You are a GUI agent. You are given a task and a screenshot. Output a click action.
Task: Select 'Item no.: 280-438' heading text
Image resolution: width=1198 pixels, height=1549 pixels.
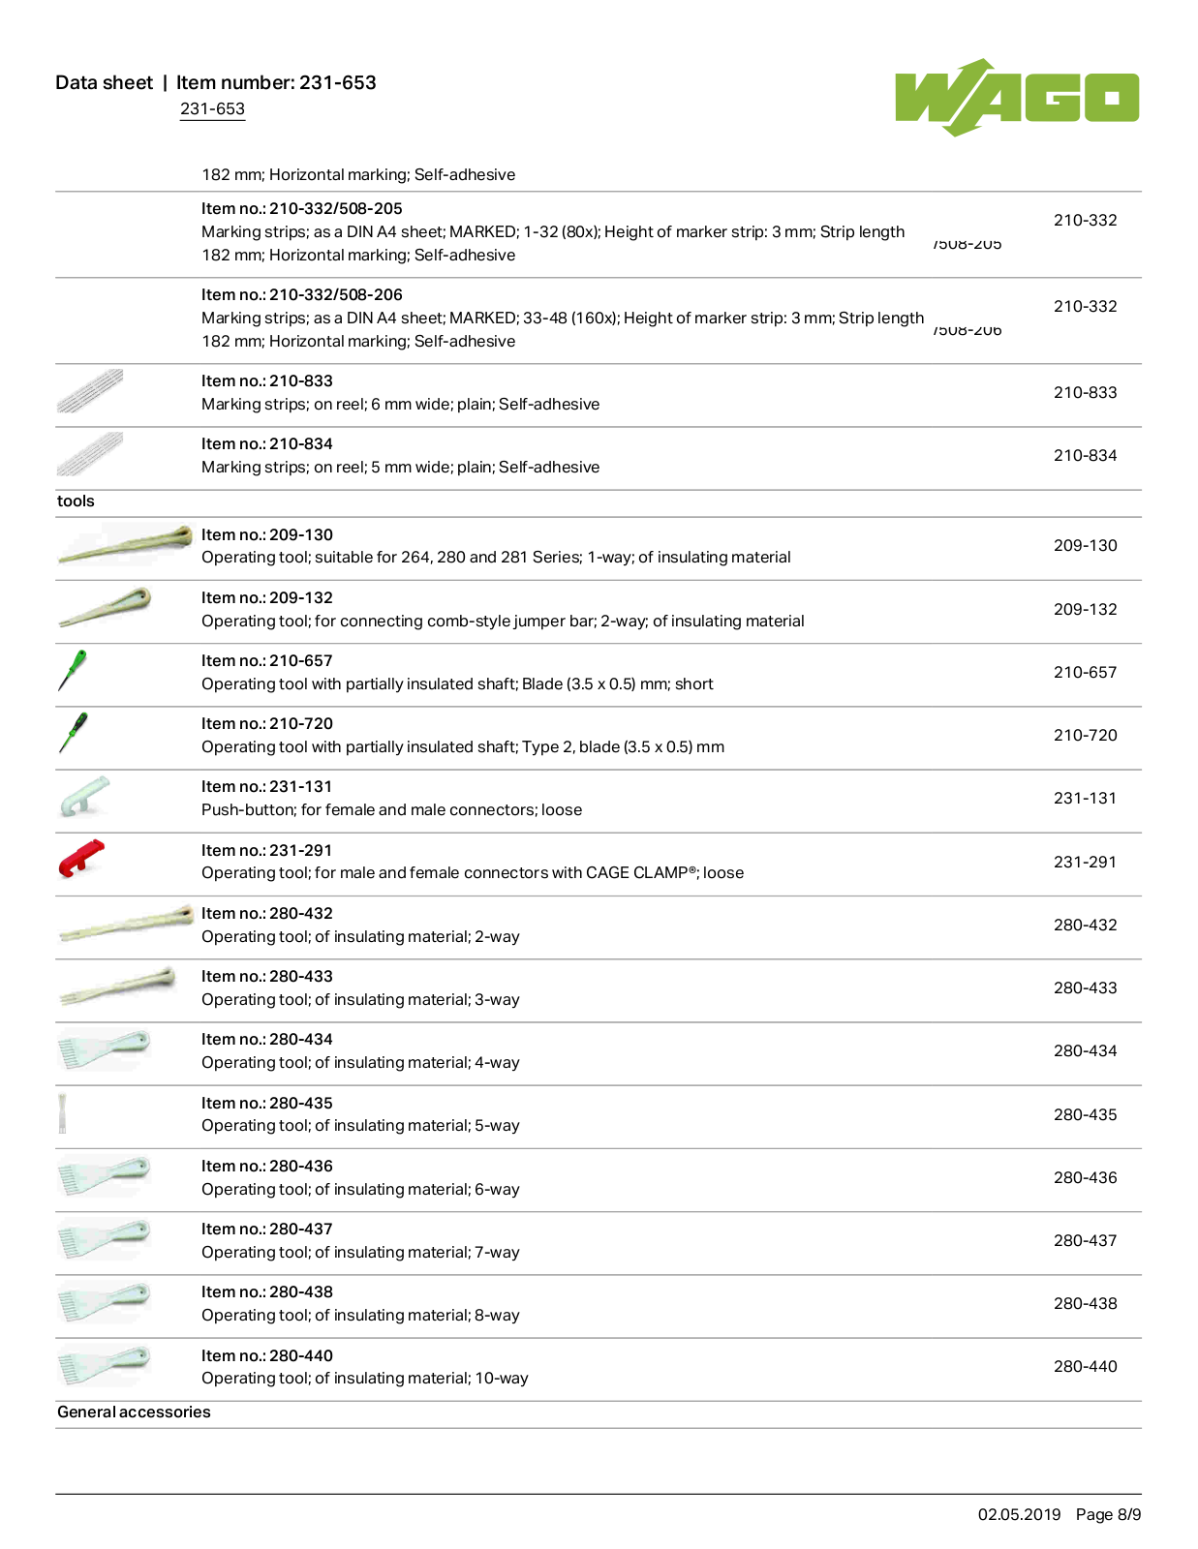pyautogui.click(x=267, y=1291)
